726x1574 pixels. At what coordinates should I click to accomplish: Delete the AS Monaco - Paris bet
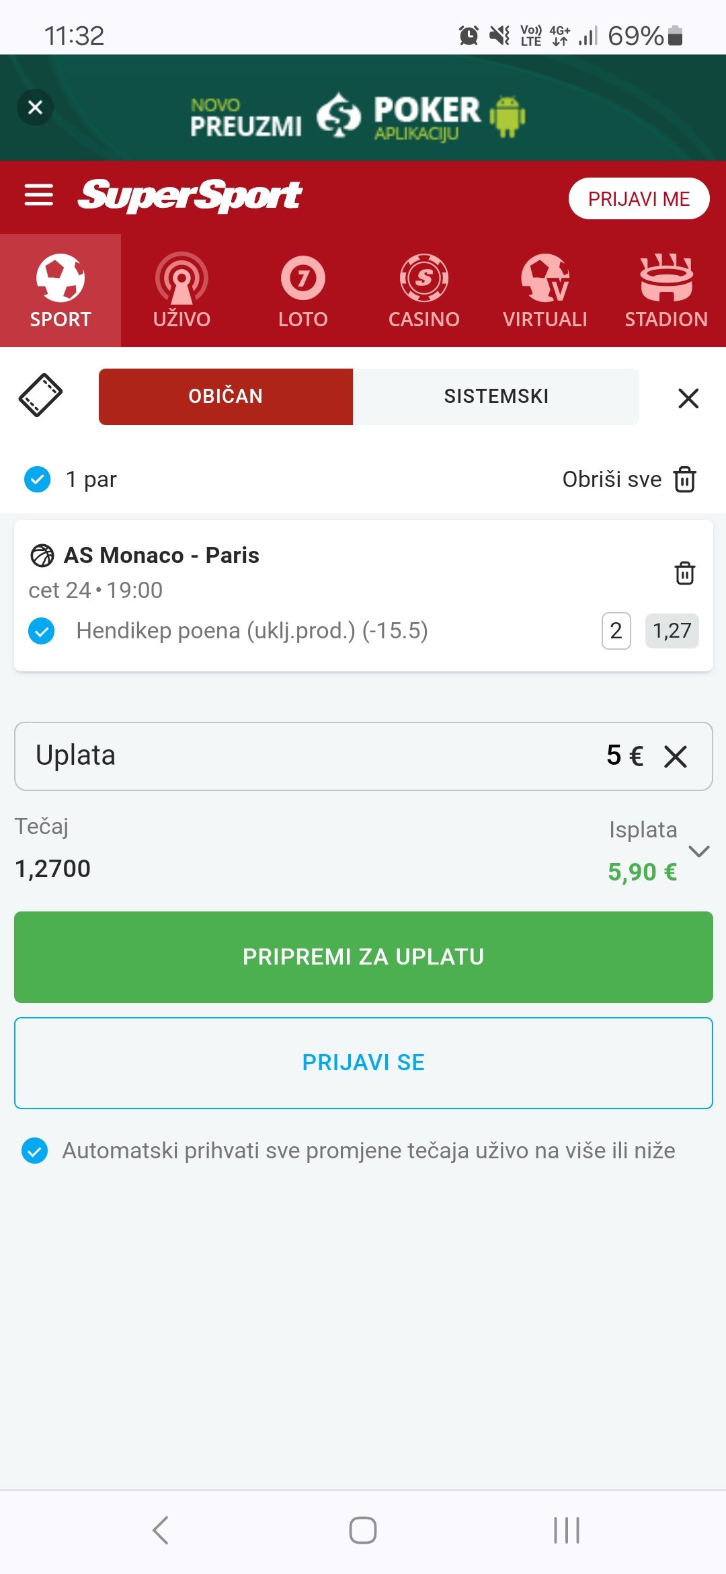[684, 573]
